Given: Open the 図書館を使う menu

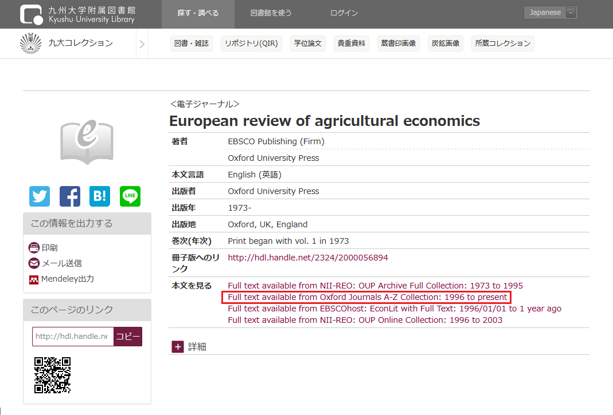Looking at the screenshot, I should point(271,13).
